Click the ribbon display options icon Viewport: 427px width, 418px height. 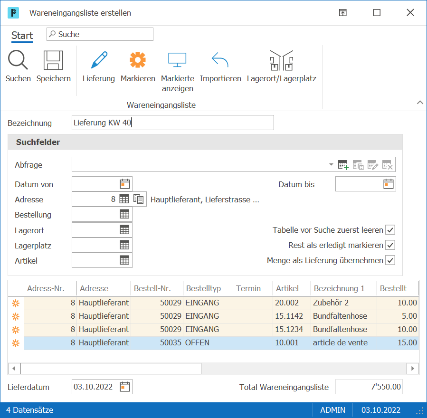[342, 12]
